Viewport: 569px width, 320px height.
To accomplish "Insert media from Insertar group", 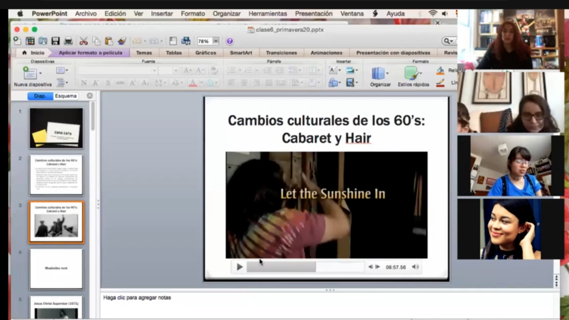I will [350, 83].
